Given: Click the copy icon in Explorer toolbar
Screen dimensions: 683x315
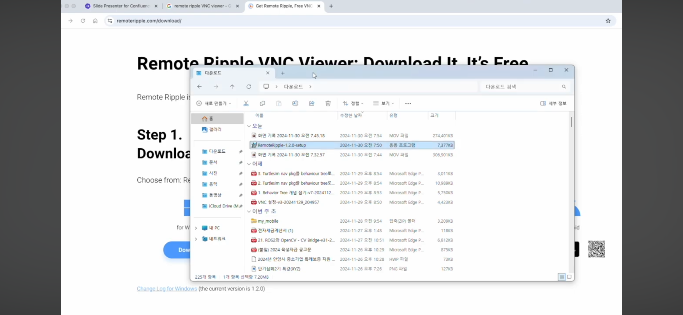Looking at the screenshot, I should tap(262, 104).
